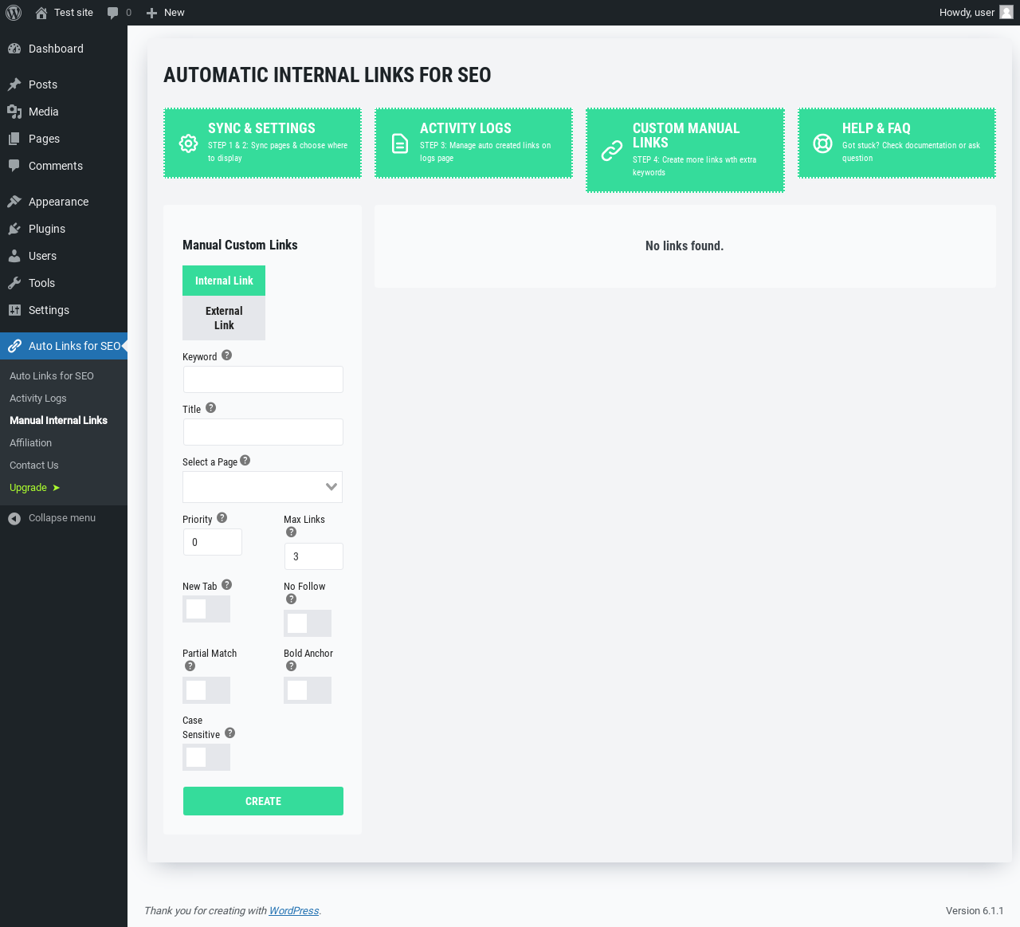Viewport: 1020px width, 927px height.
Task: Open Affiliation submenu item
Action: click(30, 443)
